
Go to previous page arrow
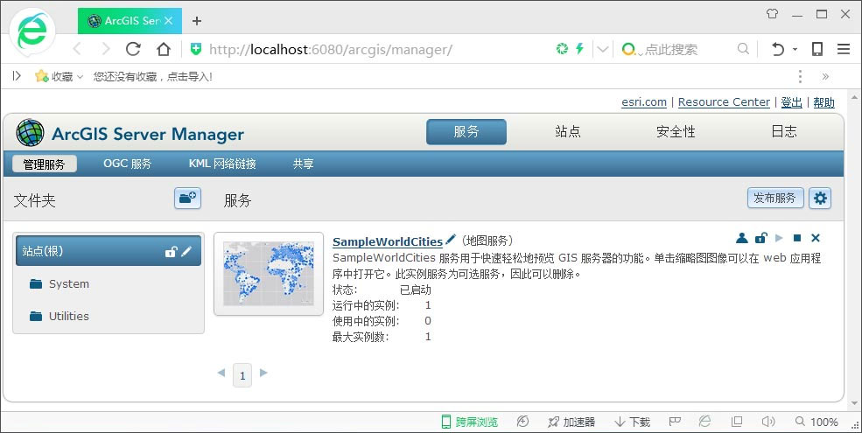coord(221,373)
